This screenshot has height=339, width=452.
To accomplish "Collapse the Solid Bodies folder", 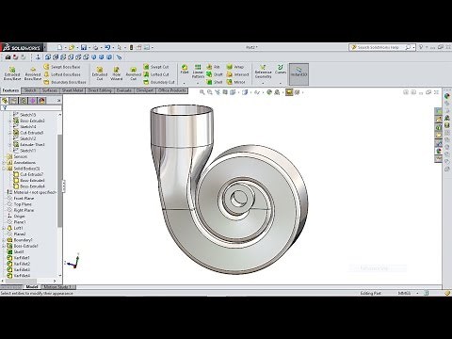I will click(x=4, y=169).
